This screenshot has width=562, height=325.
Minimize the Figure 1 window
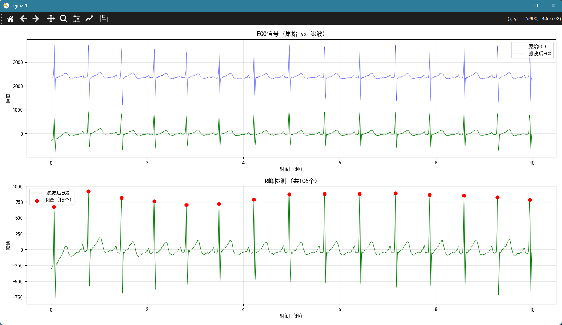pos(519,6)
